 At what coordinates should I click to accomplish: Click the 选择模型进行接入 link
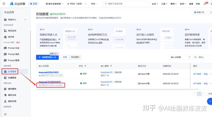49,40
